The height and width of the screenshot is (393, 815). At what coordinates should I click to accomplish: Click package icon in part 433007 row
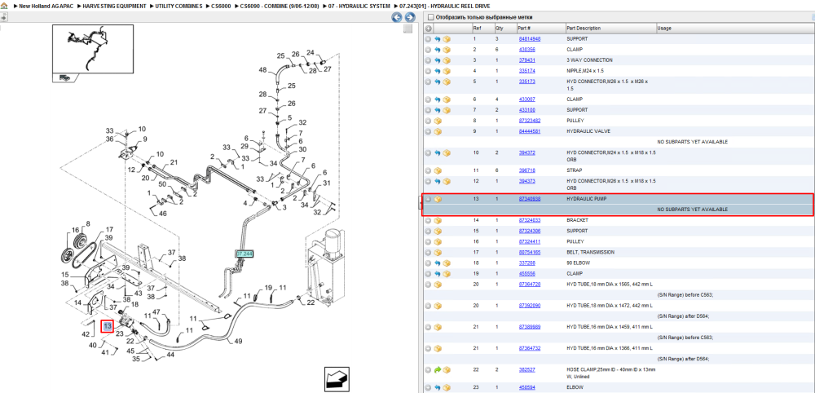pos(447,99)
